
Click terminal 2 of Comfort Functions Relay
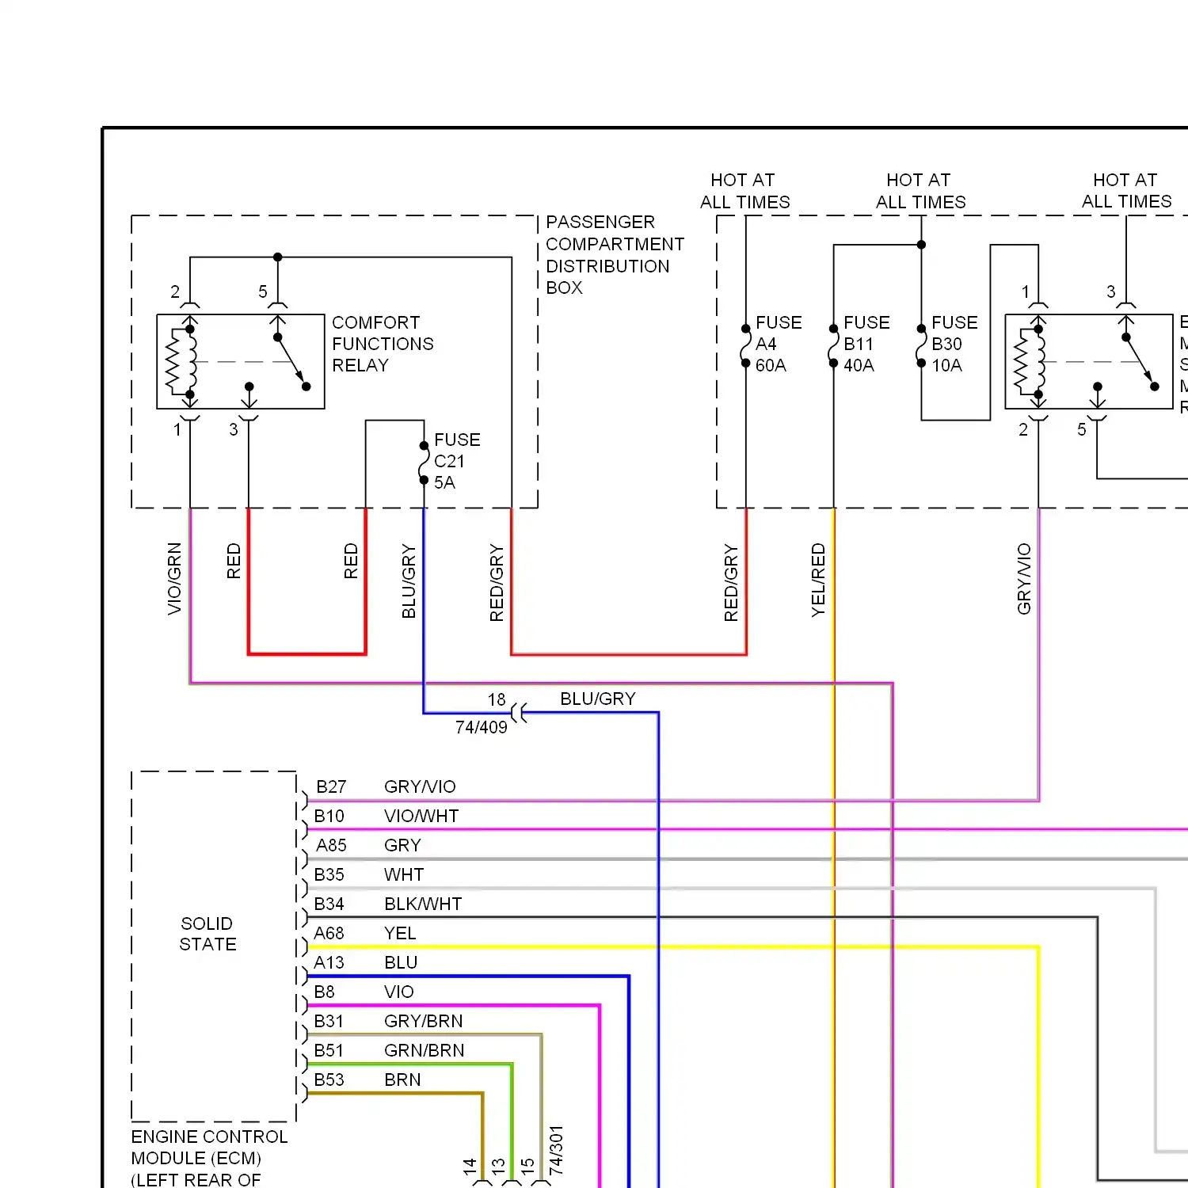(175, 291)
